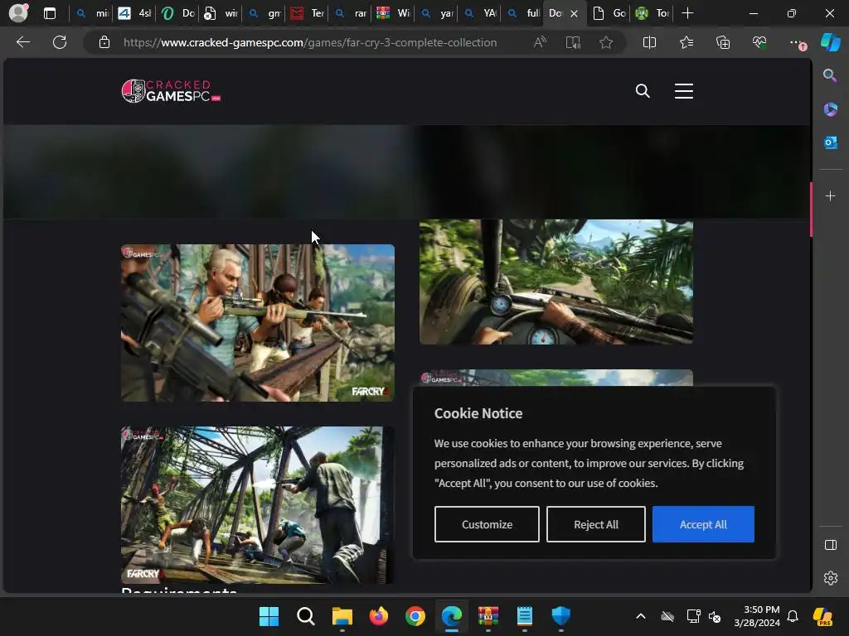Viewport: 849px width, 636px height.
Task: Switch to the 'rar' search tab
Action: click(350, 13)
